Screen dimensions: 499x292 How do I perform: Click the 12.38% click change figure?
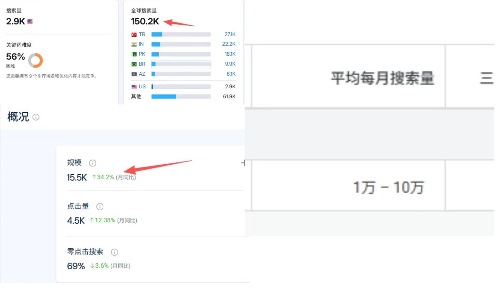[x=102, y=220]
